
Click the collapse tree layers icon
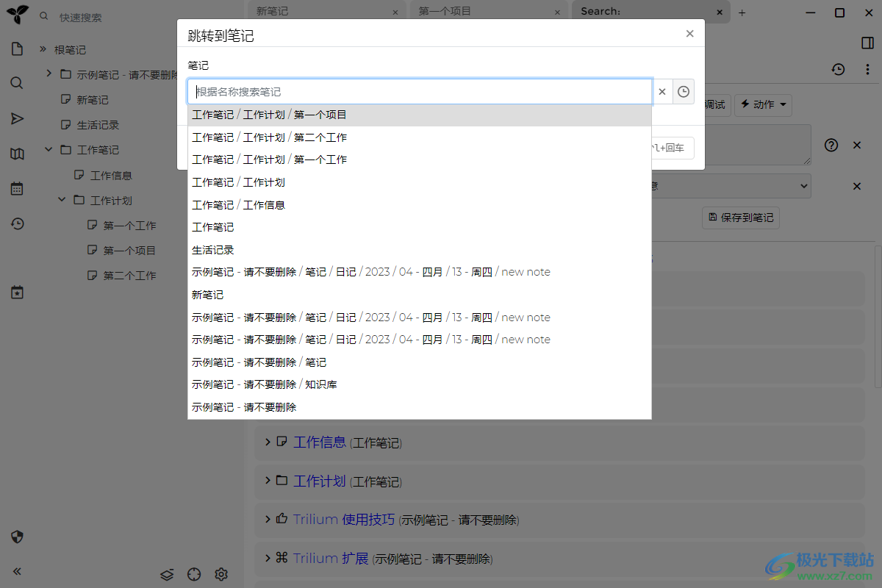click(x=168, y=574)
